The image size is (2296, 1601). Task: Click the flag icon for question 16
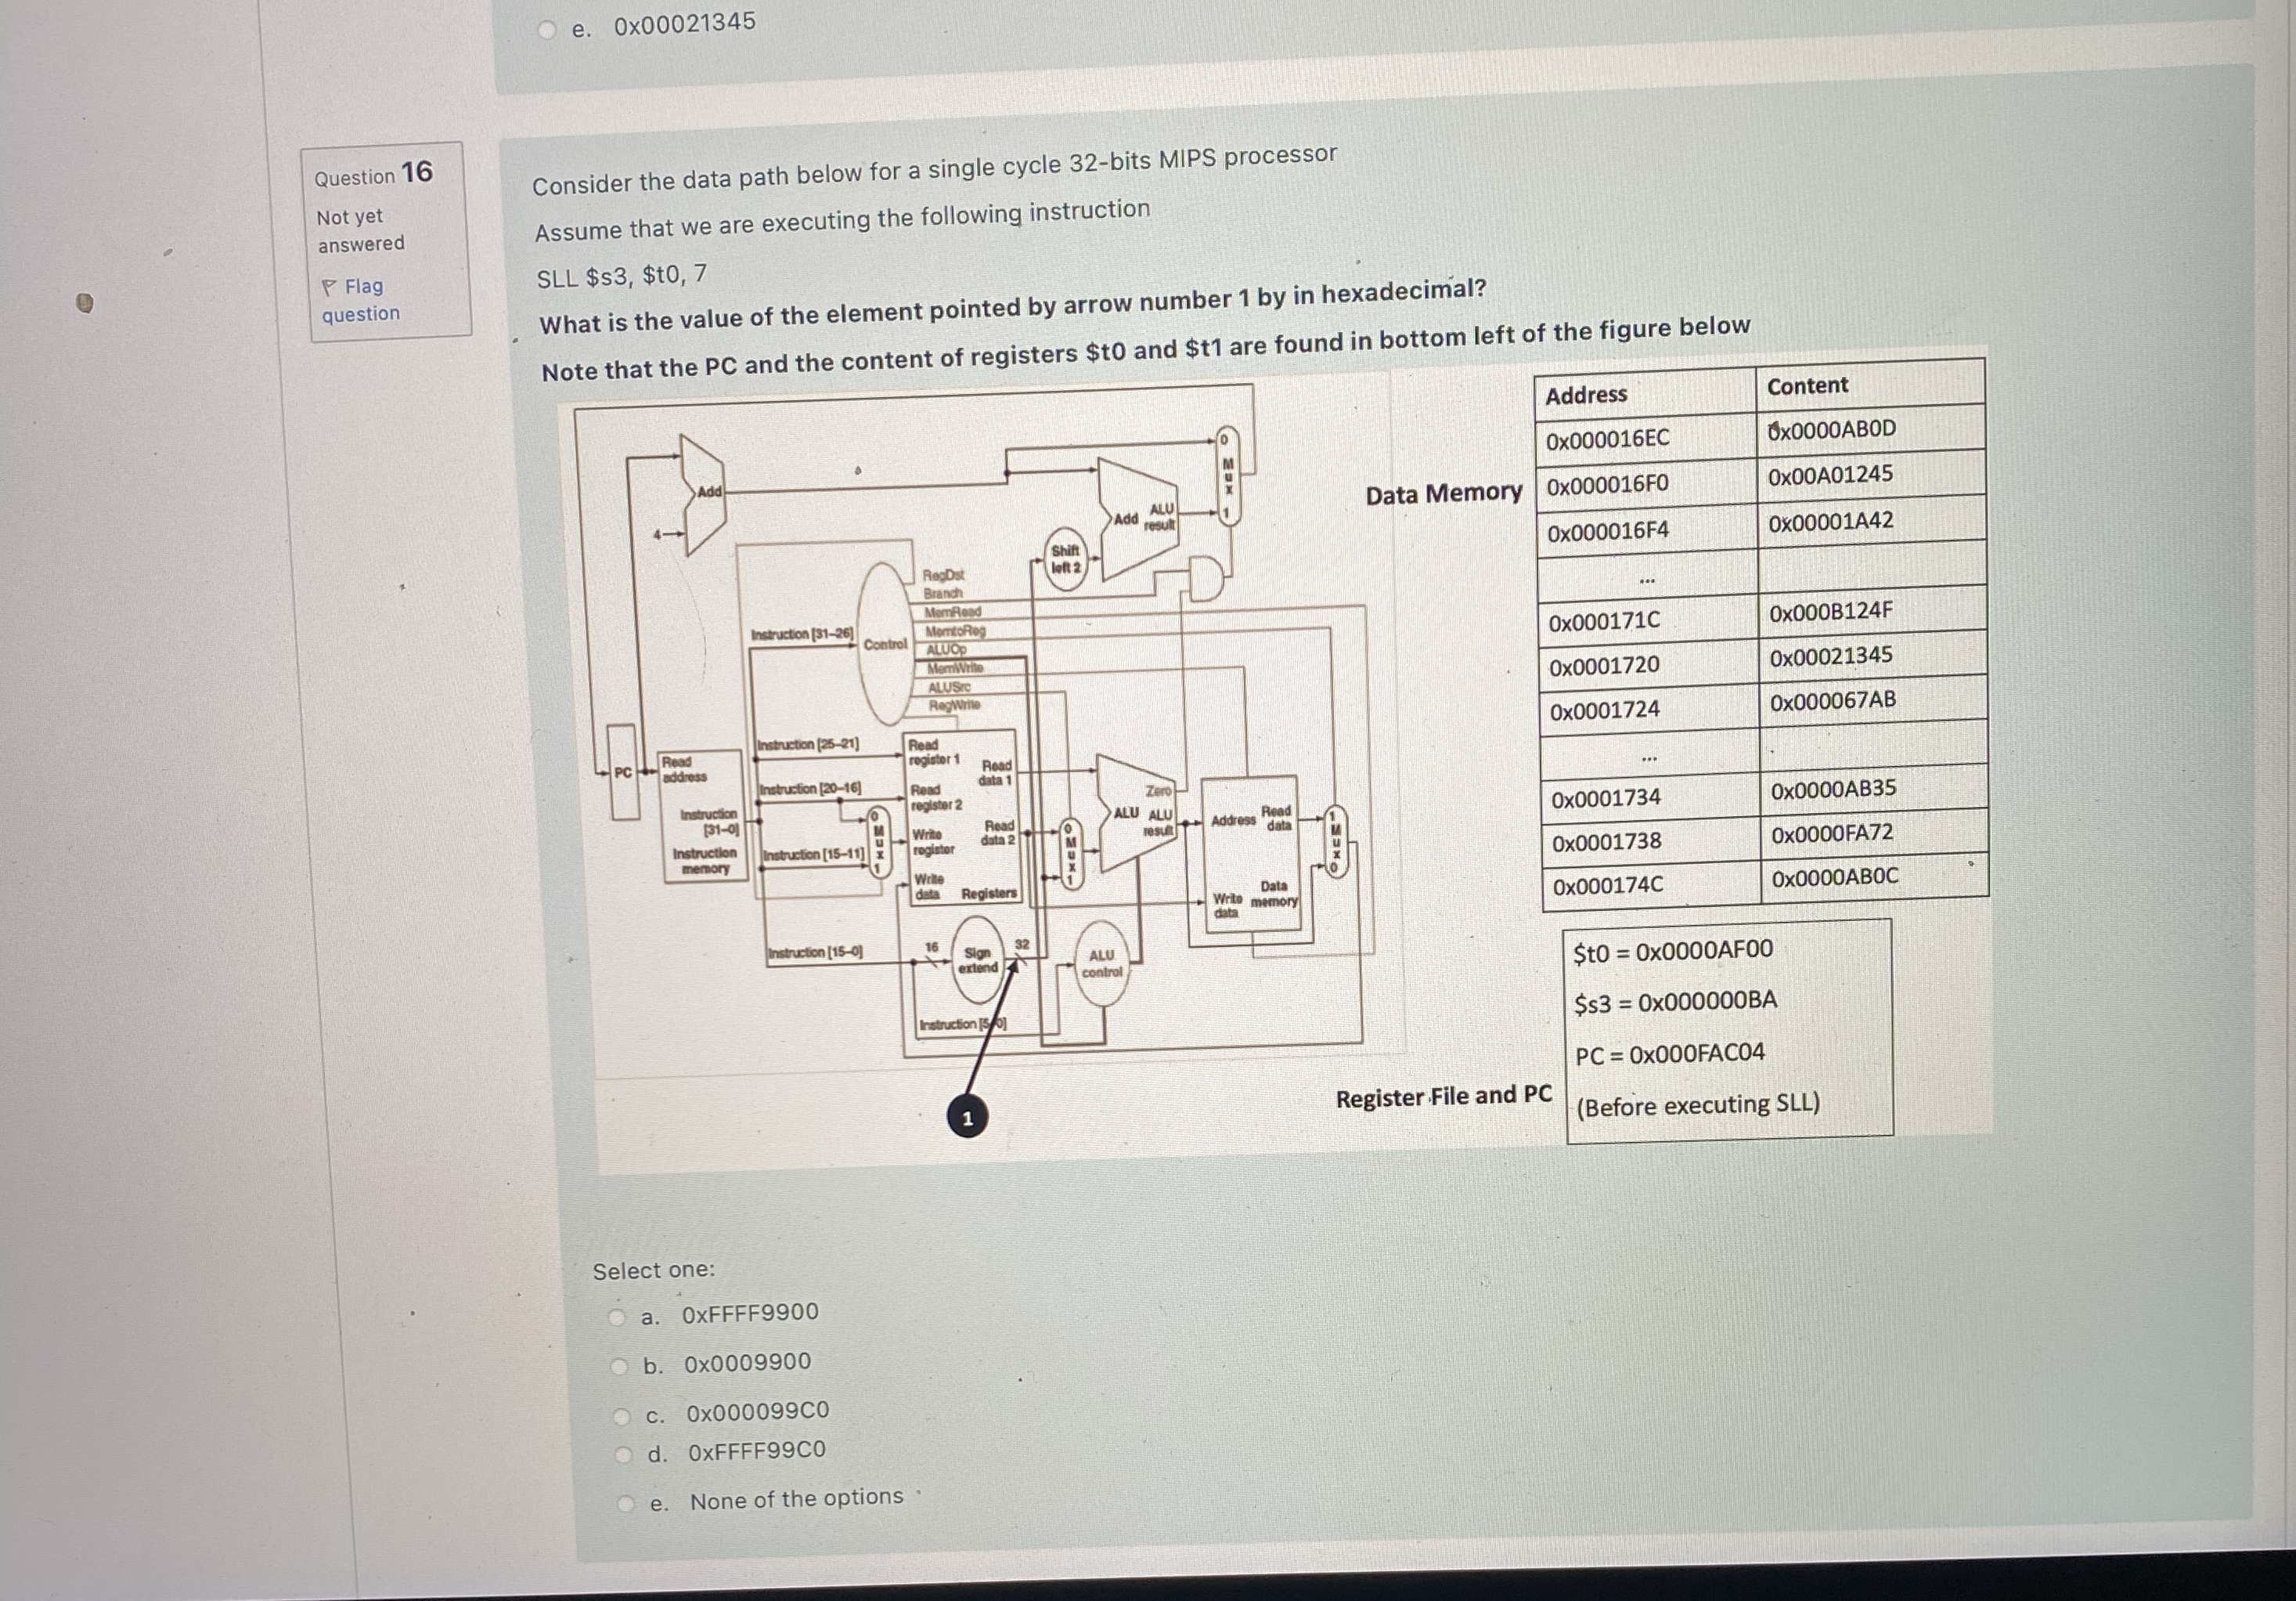pos(330,288)
